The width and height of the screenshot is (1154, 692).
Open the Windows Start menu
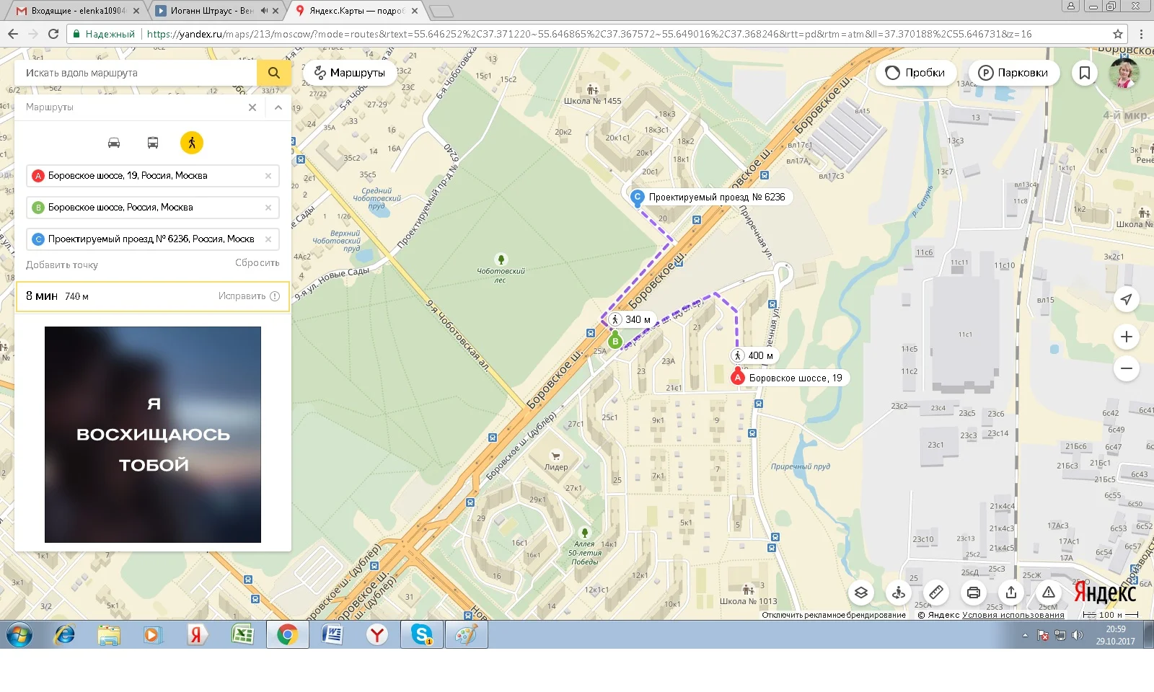point(19,635)
